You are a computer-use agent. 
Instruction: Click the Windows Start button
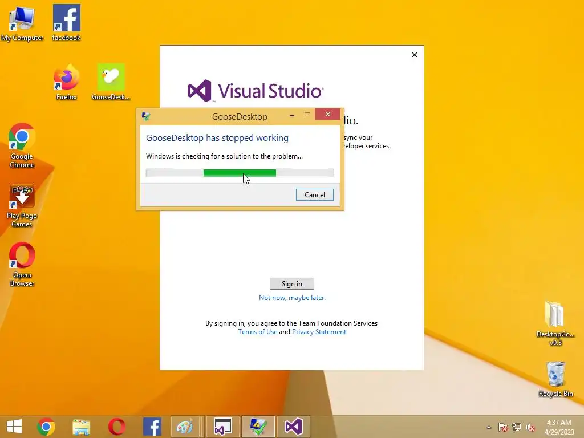tap(14, 427)
